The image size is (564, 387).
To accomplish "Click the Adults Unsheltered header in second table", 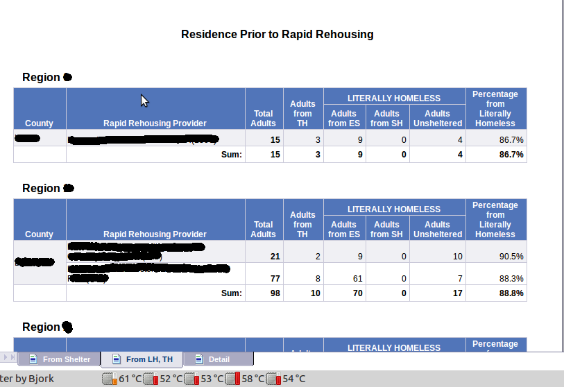I will (437, 229).
